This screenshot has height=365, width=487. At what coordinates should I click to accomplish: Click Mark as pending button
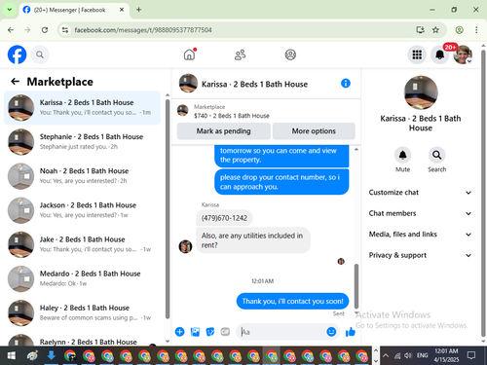pos(223,131)
